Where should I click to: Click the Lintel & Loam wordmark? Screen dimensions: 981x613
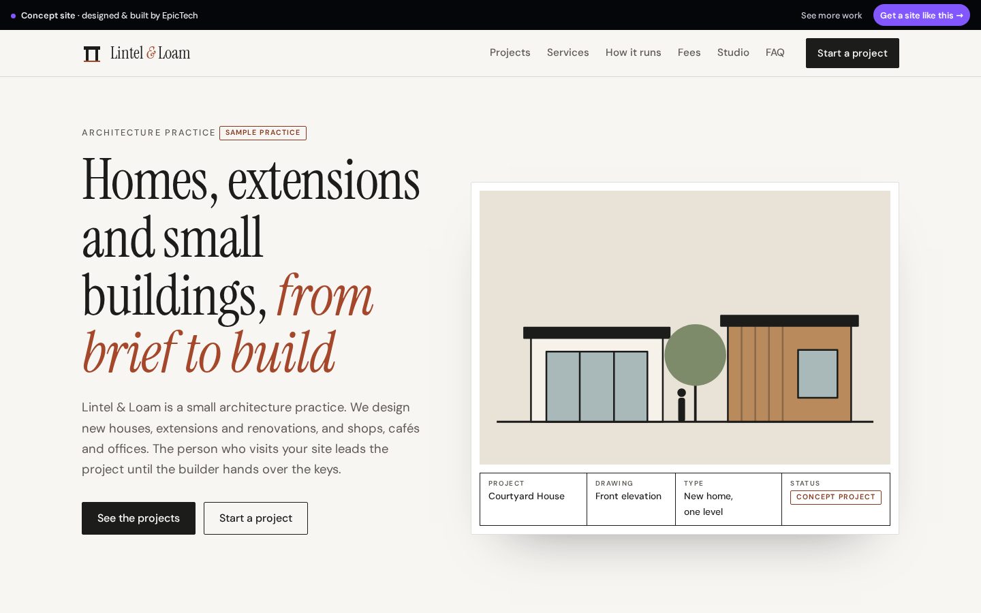(150, 53)
